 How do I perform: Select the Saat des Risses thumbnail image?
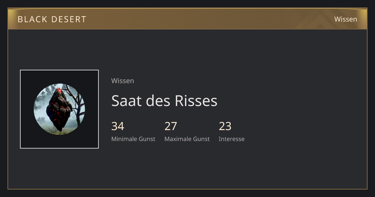point(59,109)
